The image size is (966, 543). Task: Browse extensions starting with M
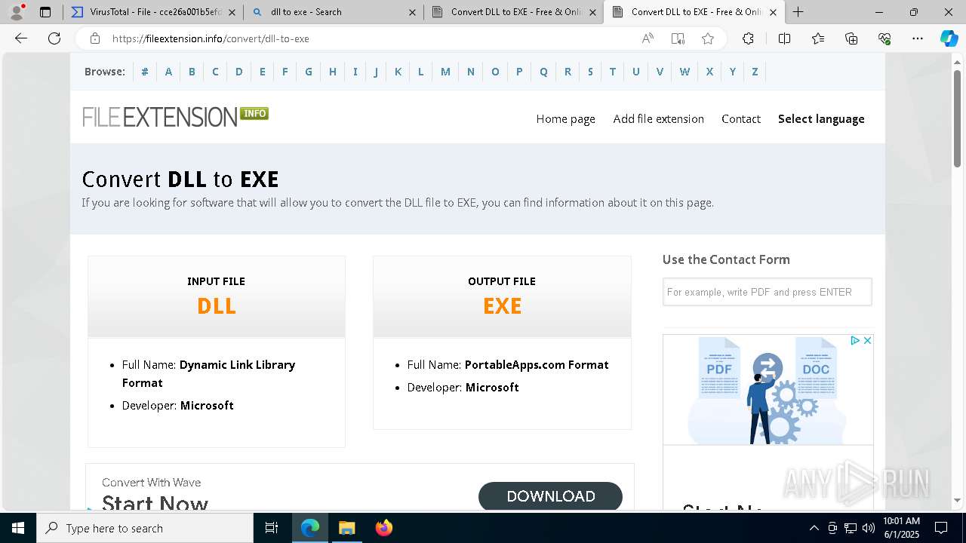point(445,72)
